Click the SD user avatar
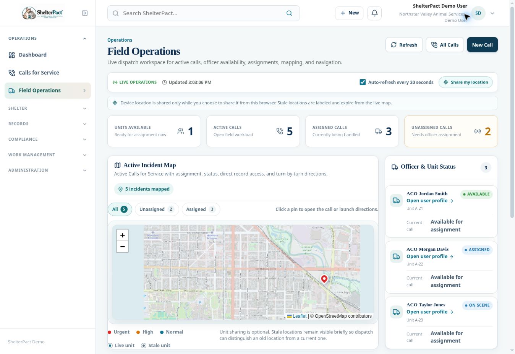 tap(478, 13)
